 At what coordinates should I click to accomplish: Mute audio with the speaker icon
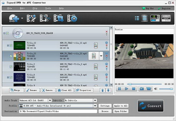point(156,89)
